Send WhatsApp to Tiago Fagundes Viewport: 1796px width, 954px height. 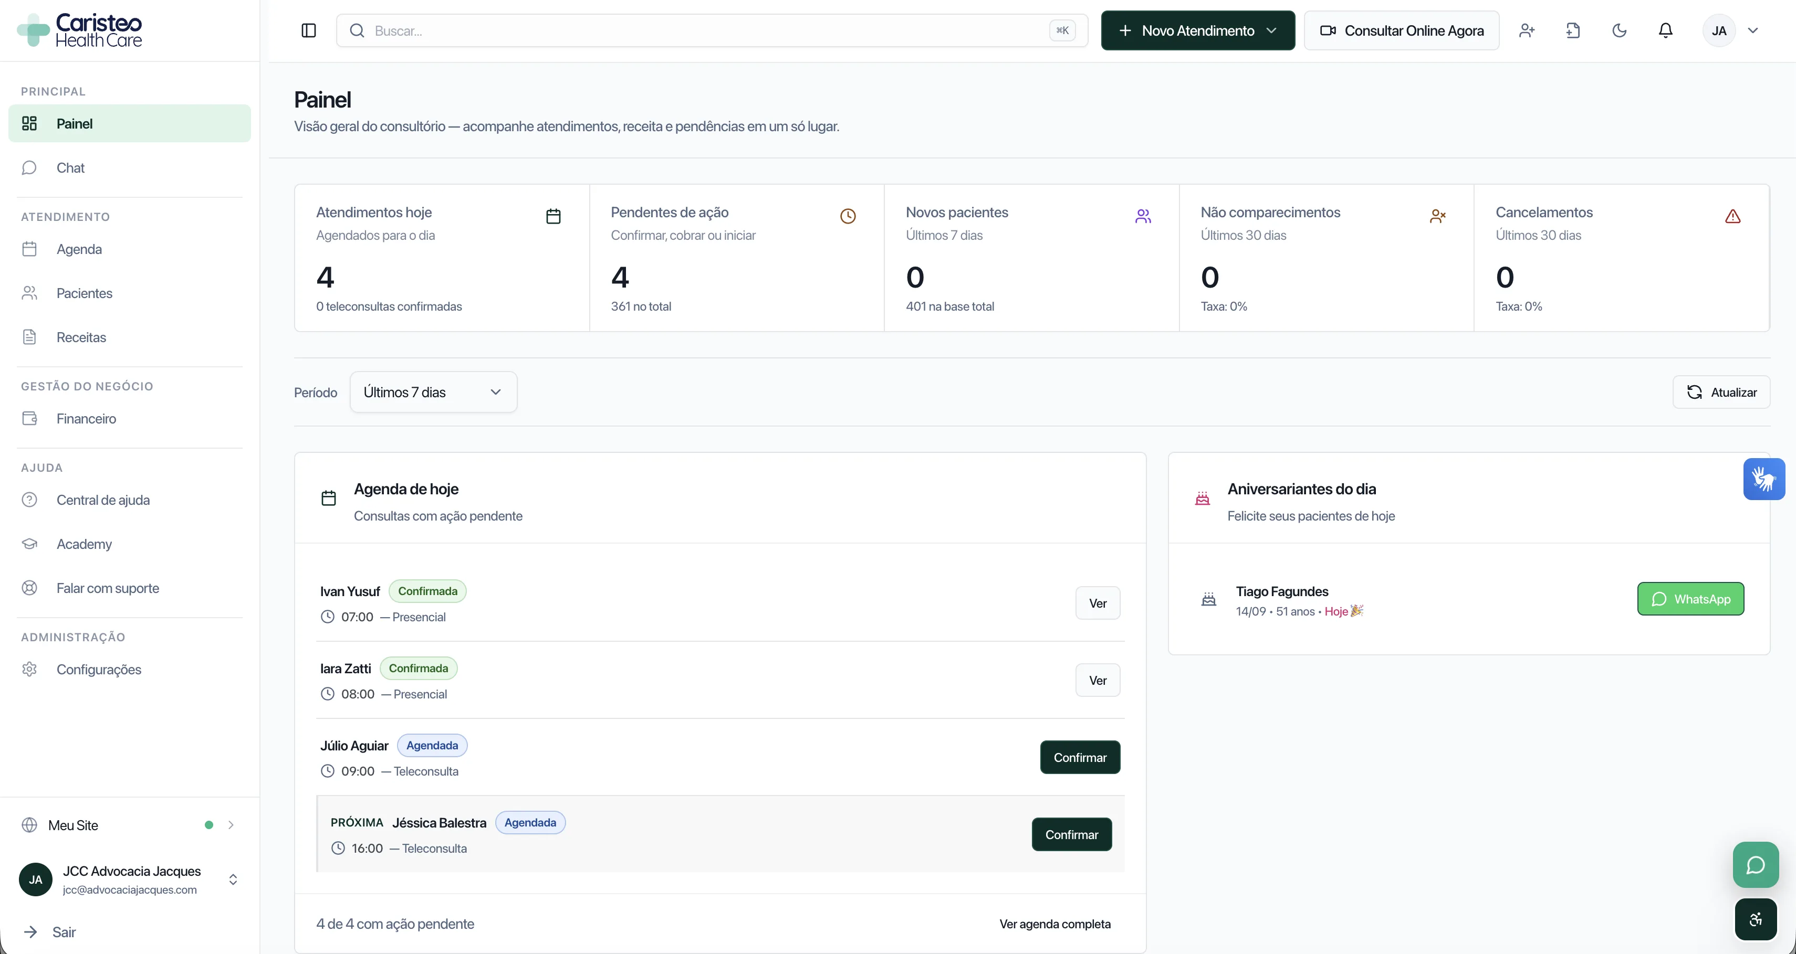coord(1691,599)
